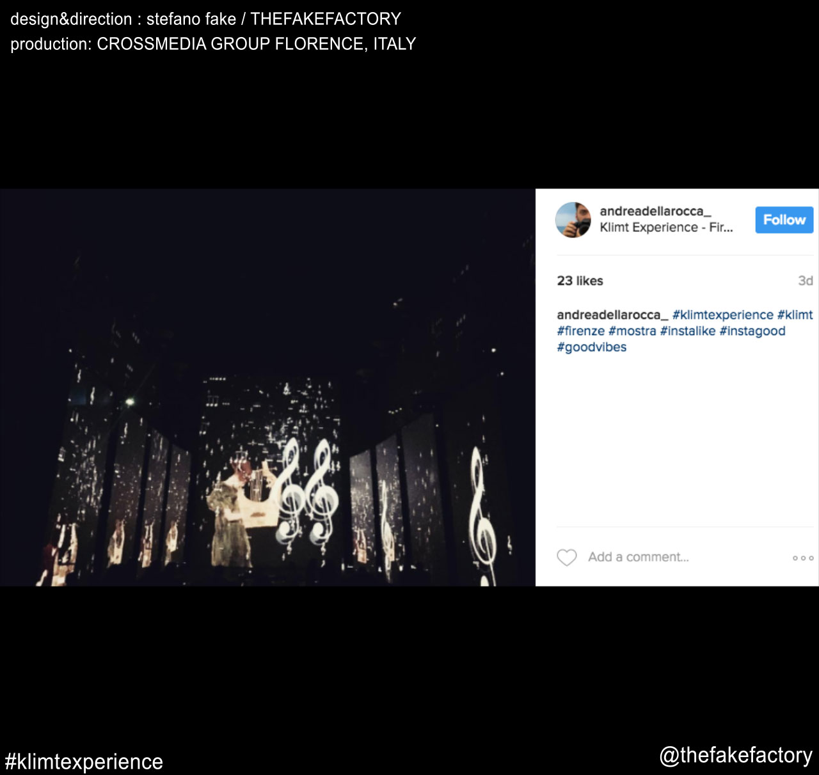Select the #instalike hashtag
Viewport: 819px width, 775px height.
(x=688, y=331)
